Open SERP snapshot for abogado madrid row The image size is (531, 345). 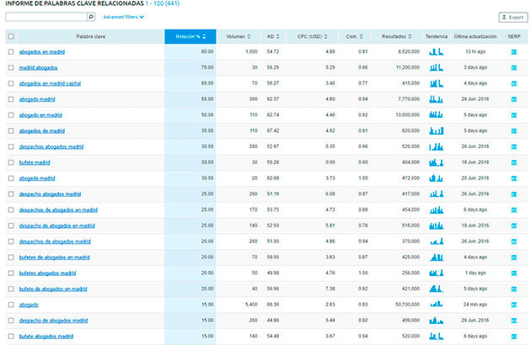pos(514,99)
